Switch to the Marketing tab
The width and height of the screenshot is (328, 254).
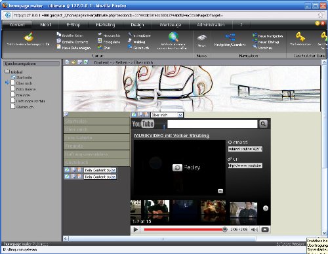(106, 25)
